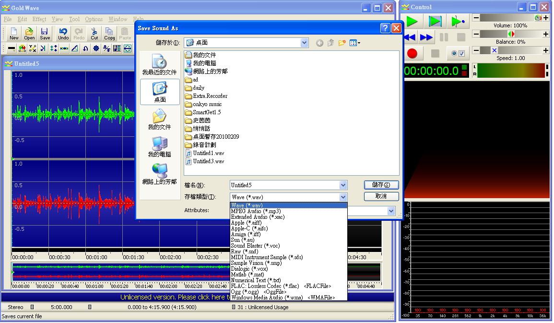Open the black bar dropdown on the effects toolbar
Viewport: 554px width, 323px height.
(x=12, y=48)
